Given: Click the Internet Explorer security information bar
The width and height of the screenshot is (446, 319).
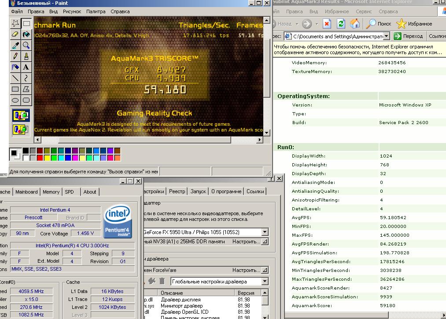Looking at the screenshot, I should coord(359,49).
